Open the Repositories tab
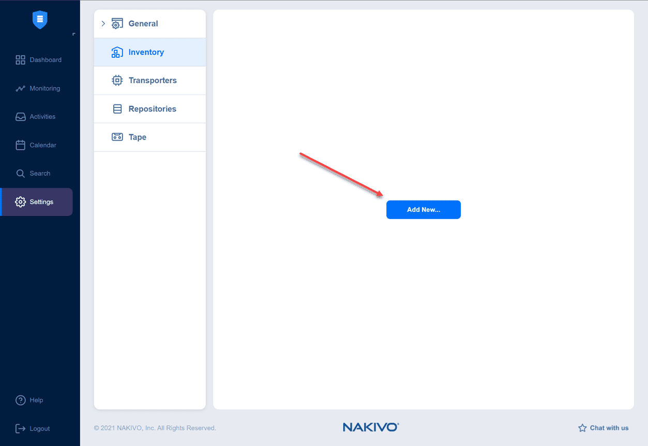The width and height of the screenshot is (648, 446). [150, 109]
